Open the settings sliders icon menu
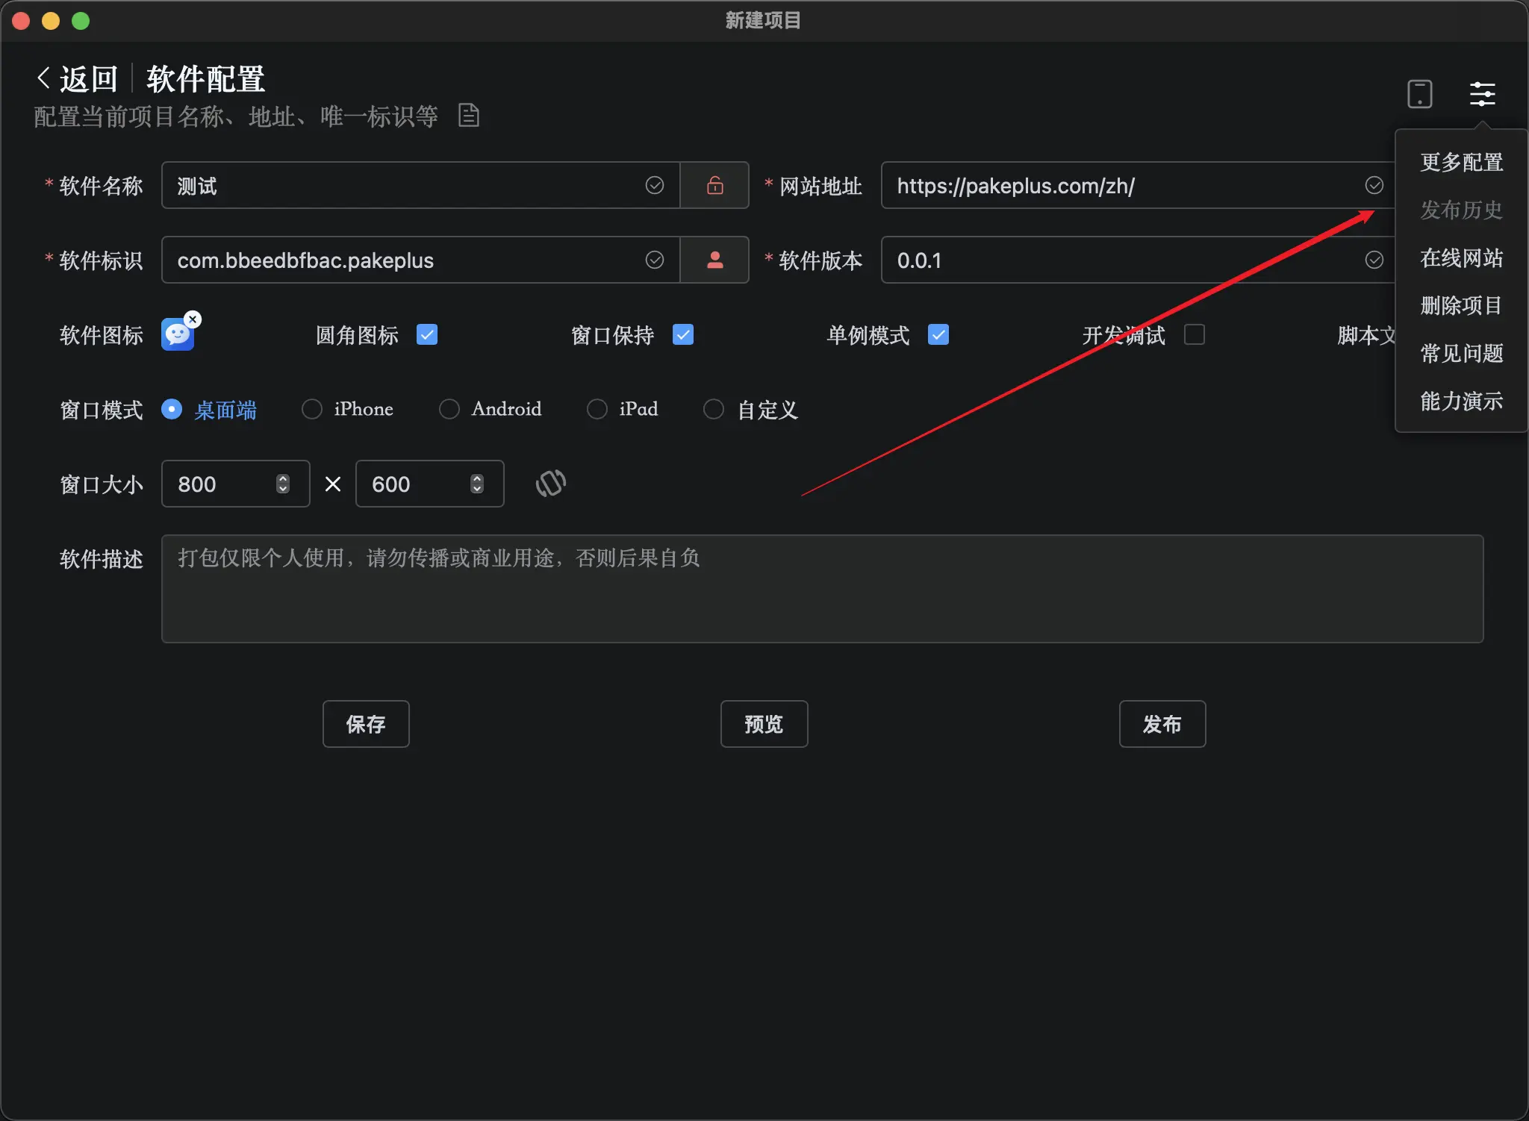The image size is (1529, 1121). point(1482,94)
